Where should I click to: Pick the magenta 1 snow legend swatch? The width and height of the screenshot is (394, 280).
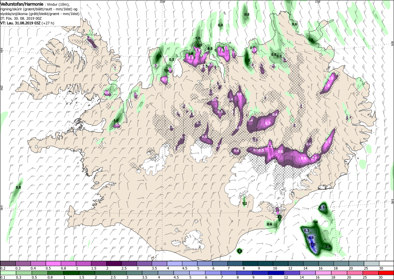[83, 263]
